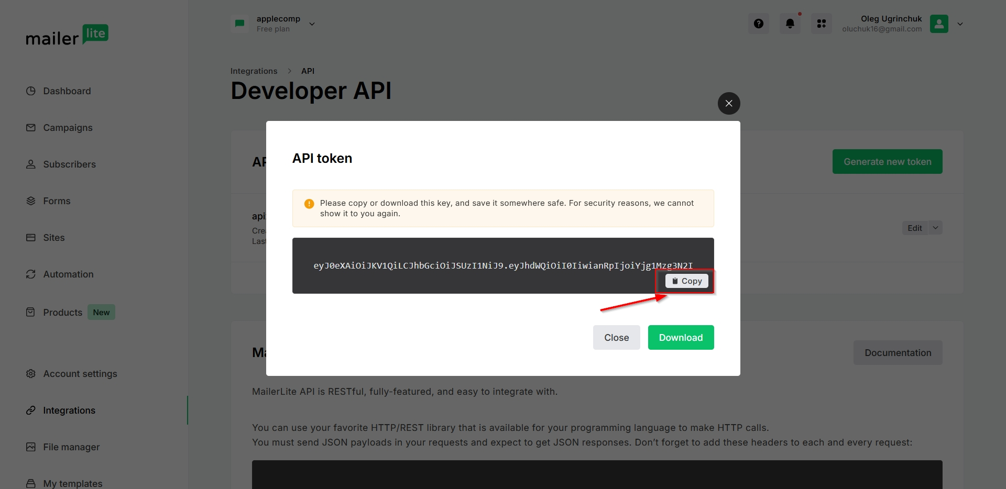Click the My templates icon

click(x=31, y=483)
